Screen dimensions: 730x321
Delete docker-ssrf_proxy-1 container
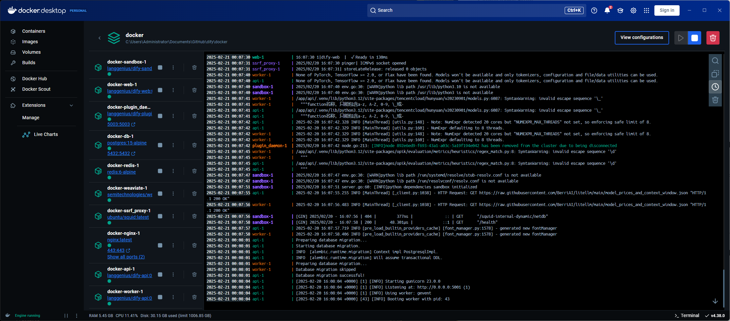(x=194, y=216)
